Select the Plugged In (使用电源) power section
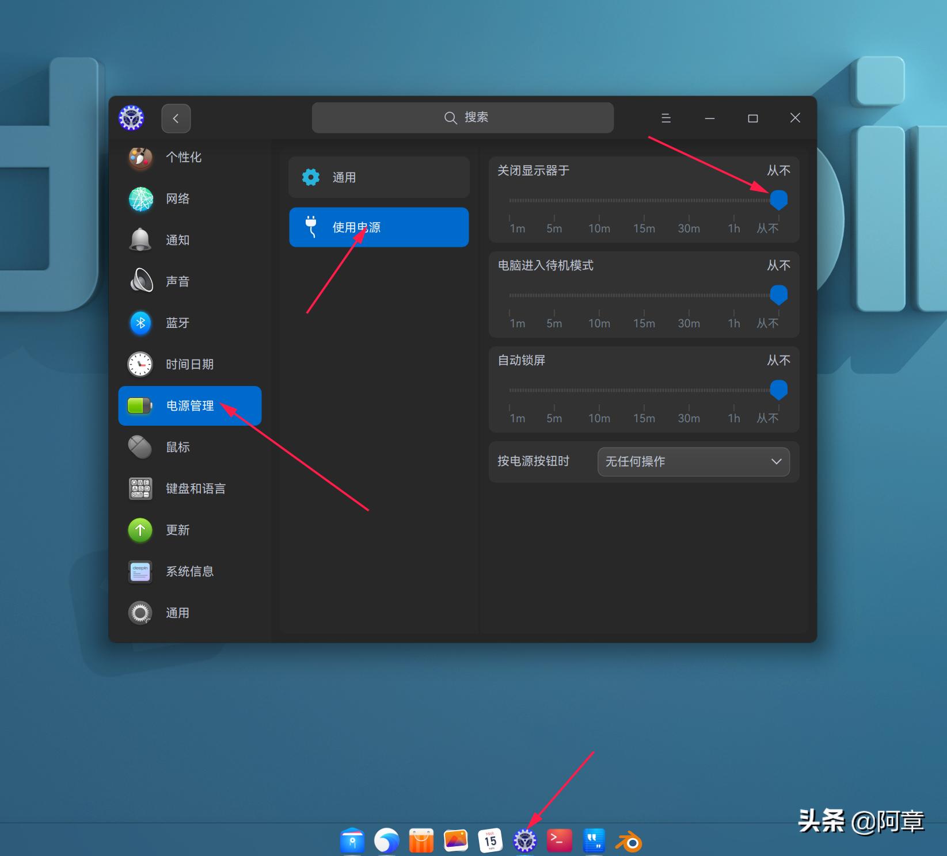 [378, 227]
